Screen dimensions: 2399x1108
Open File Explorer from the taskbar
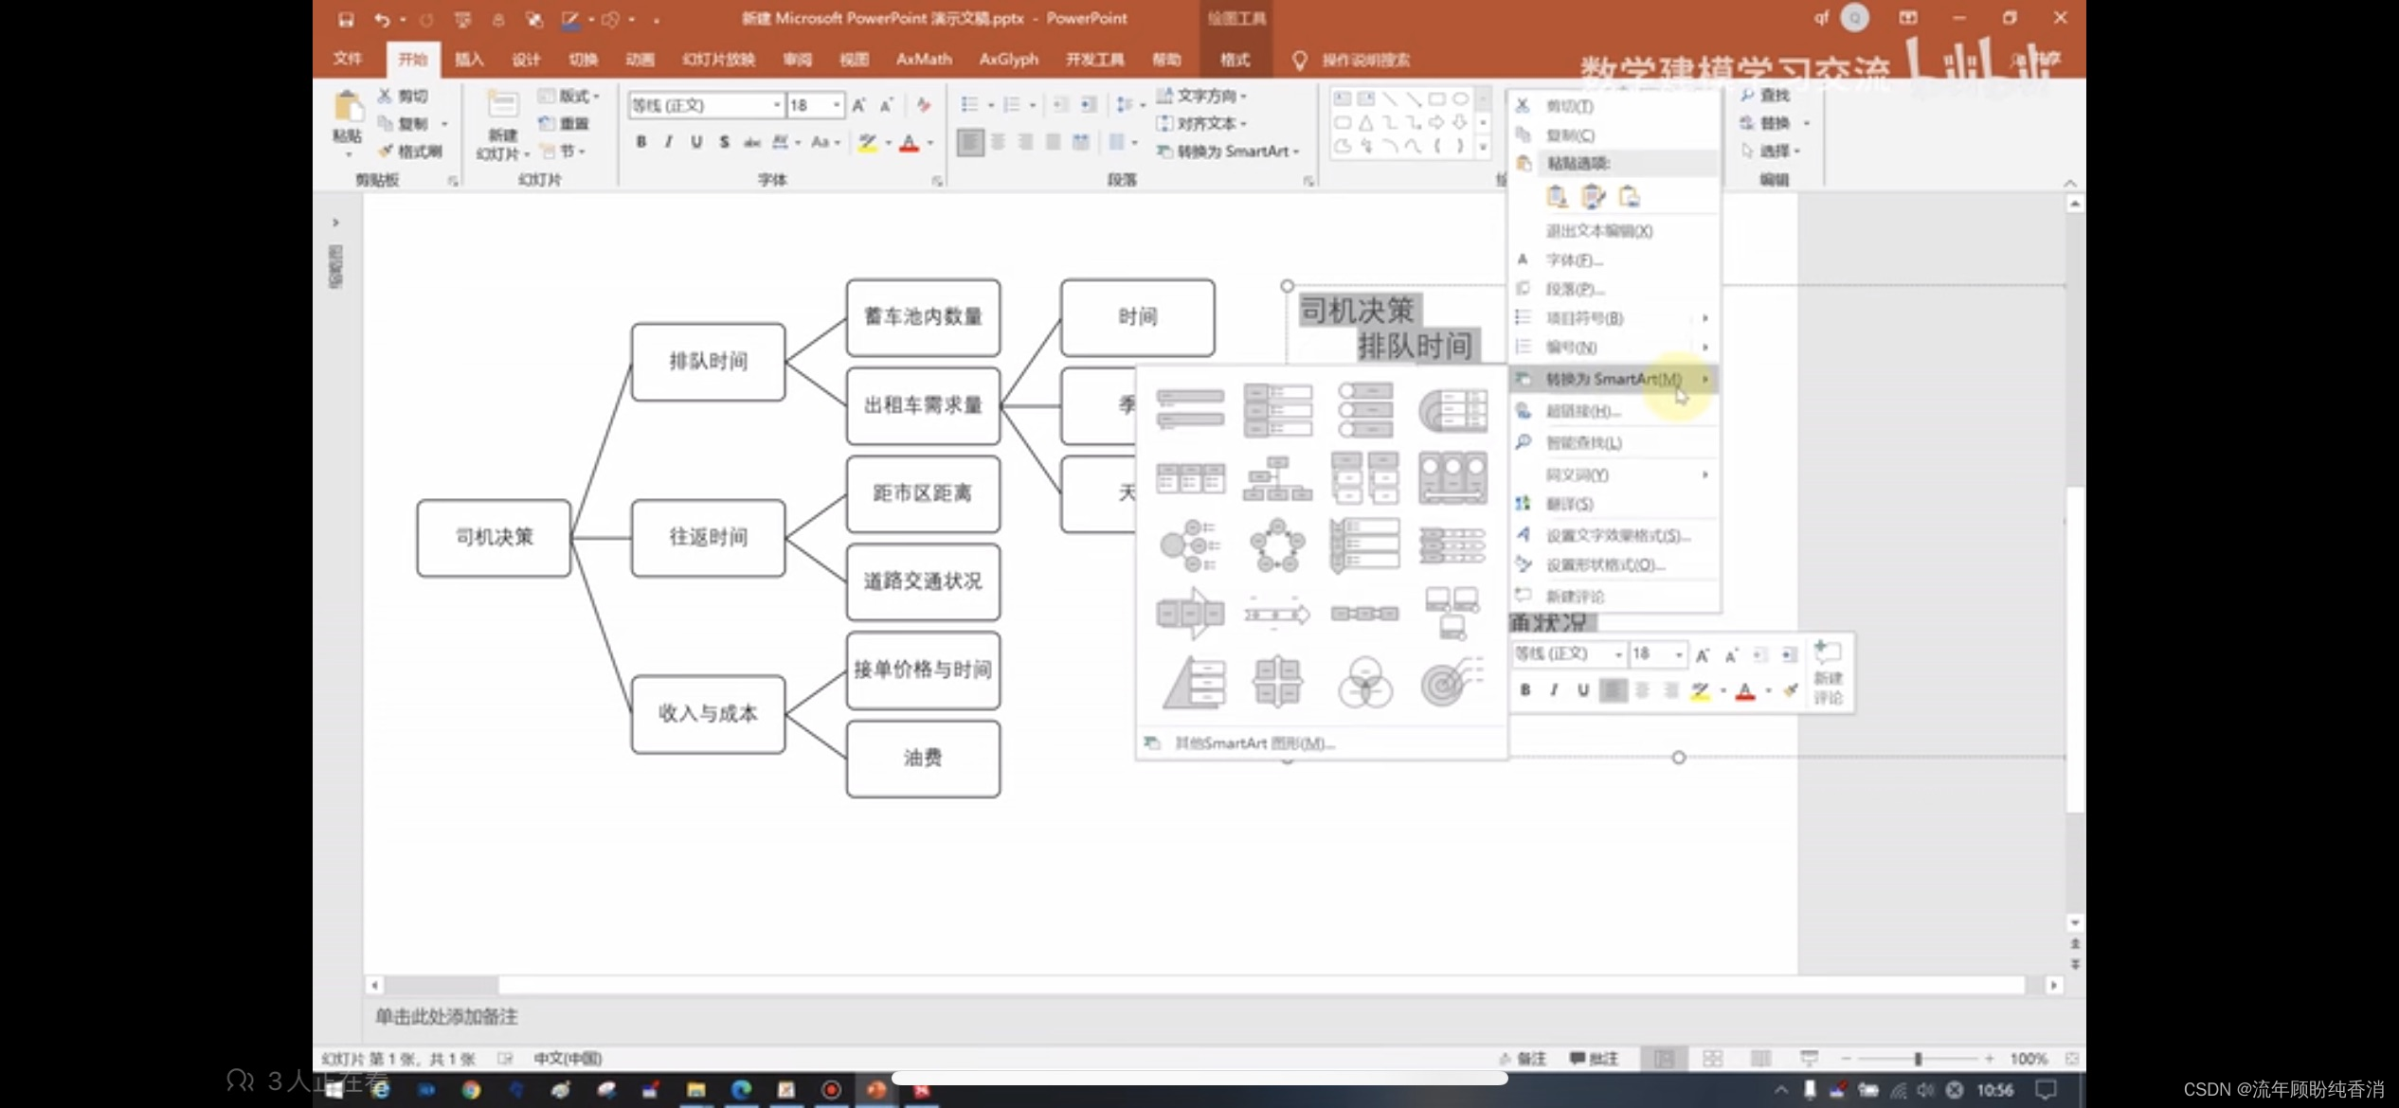(x=696, y=1090)
